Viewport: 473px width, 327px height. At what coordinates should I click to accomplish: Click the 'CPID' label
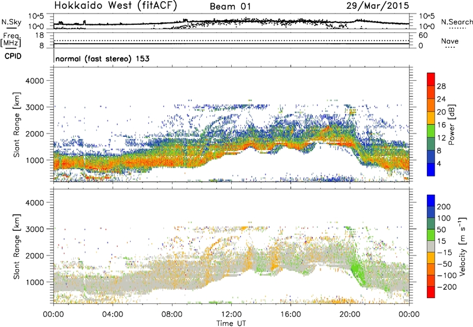13,56
